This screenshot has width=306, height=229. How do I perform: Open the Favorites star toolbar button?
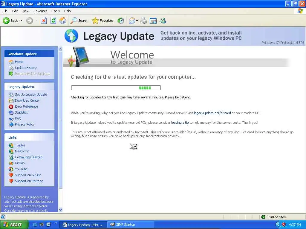[x=103, y=21]
